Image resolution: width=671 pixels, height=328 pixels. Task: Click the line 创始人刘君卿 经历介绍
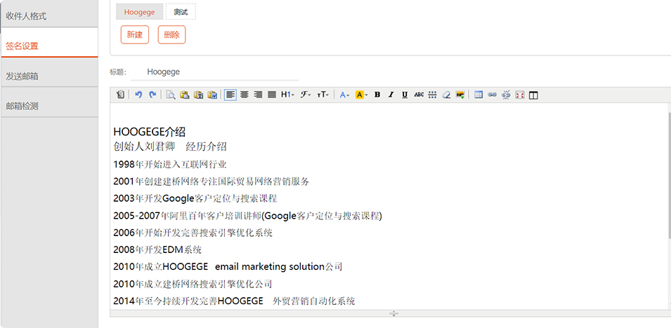[x=170, y=147]
